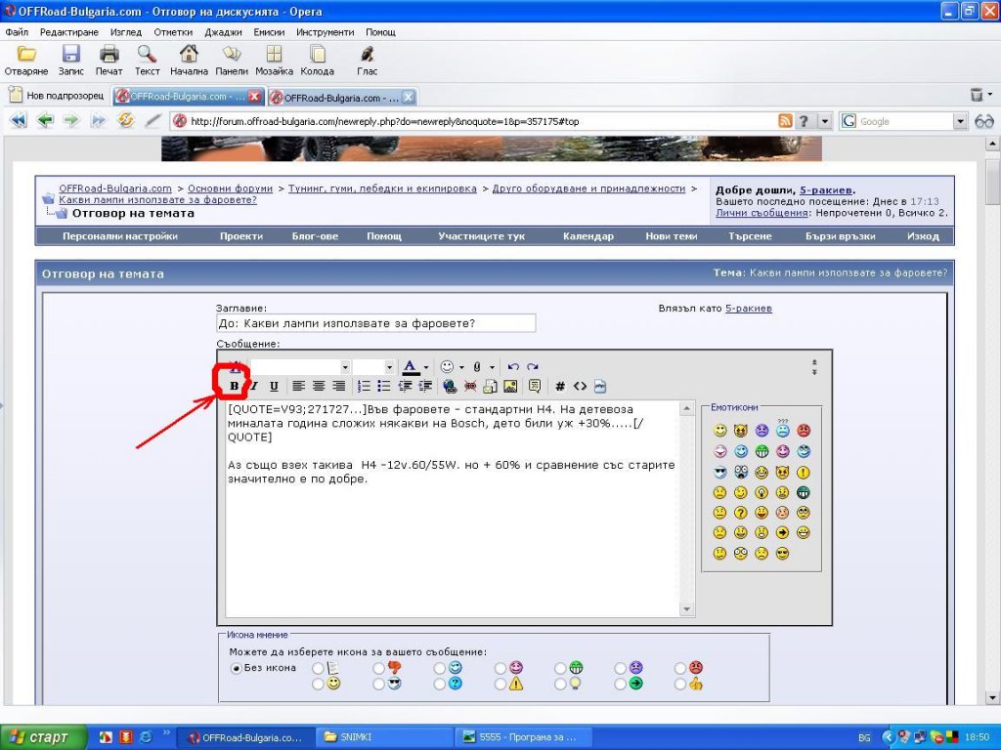Align message text to the left
The image size is (1001, 750).
click(x=298, y=386)
